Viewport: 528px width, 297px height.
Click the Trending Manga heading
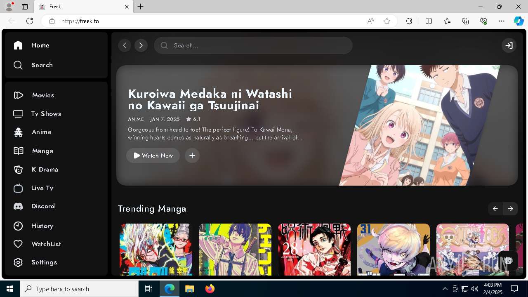(152, 209)
